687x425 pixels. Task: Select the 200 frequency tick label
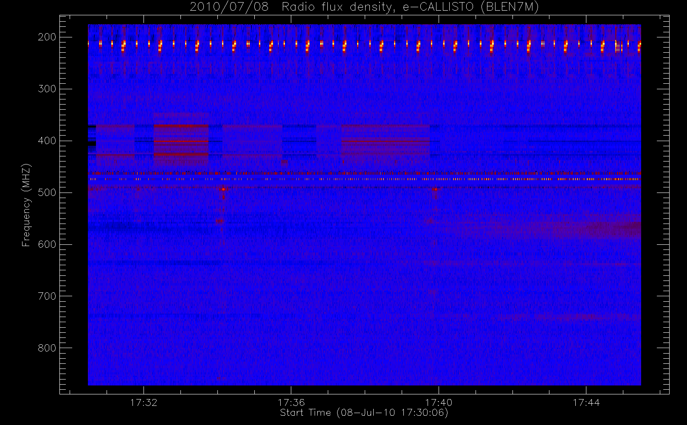click(x=47, y=37)
